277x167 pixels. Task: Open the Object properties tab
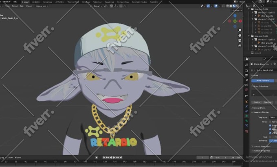click(246, 102)
